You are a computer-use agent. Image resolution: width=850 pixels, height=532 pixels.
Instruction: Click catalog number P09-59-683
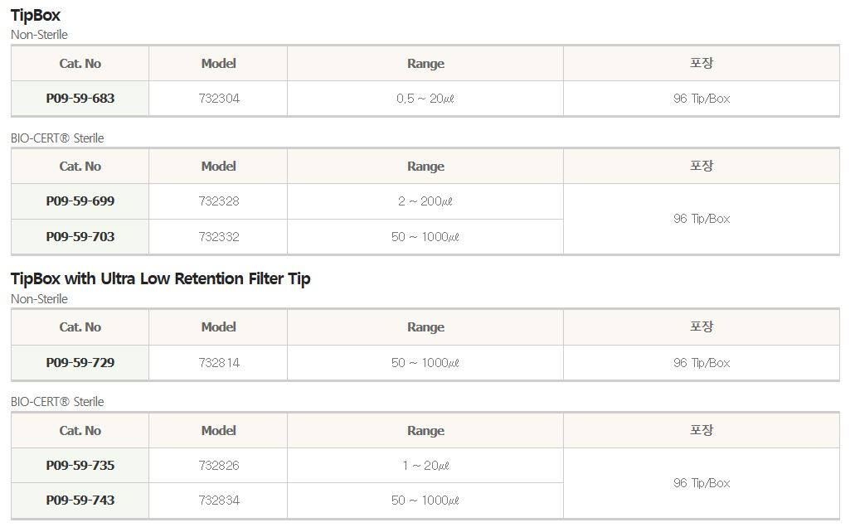point(80,99)
